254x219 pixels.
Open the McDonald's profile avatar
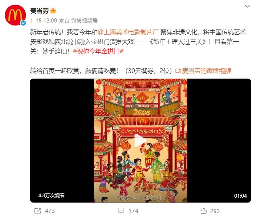tap(15, 15)
